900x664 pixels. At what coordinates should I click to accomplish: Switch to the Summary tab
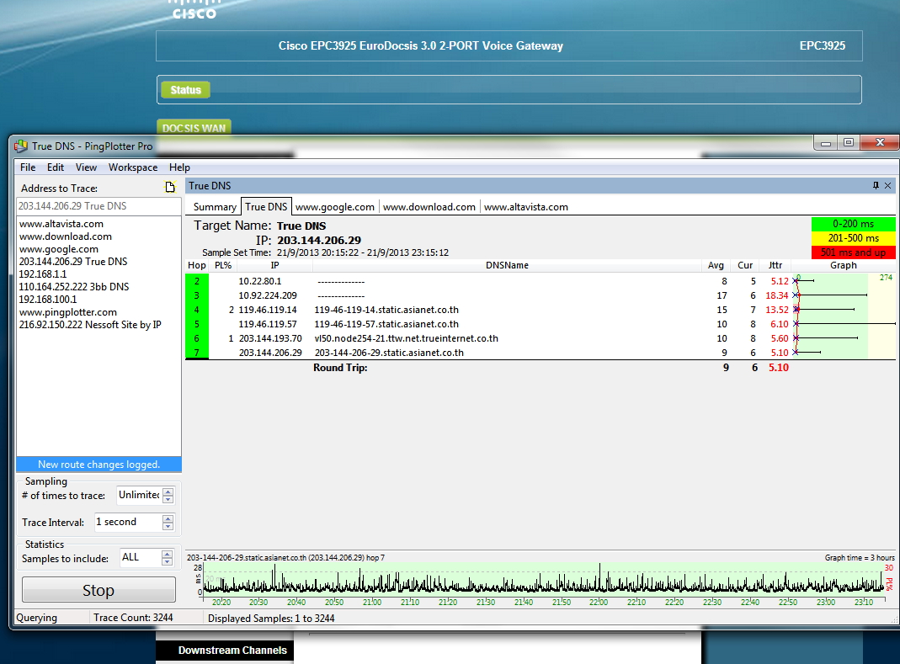click(215, 206)
